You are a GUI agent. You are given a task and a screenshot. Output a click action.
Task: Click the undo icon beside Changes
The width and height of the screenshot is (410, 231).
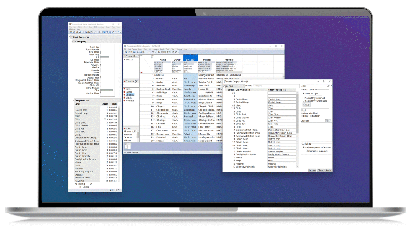326,121
